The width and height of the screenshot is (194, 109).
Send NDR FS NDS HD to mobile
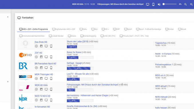tap(51, 100)
